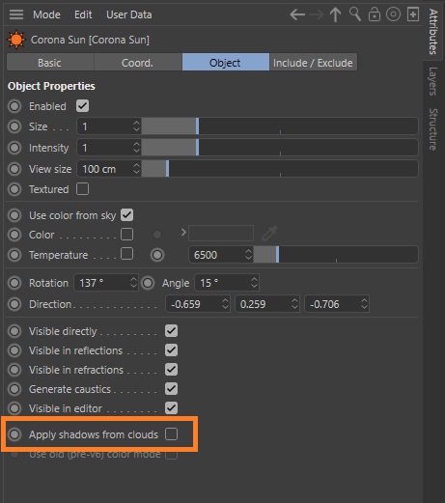This screenshot has height=503, width=445.
Task: Open new attribute manager plus icon
Action: click(x=413, y=14)
